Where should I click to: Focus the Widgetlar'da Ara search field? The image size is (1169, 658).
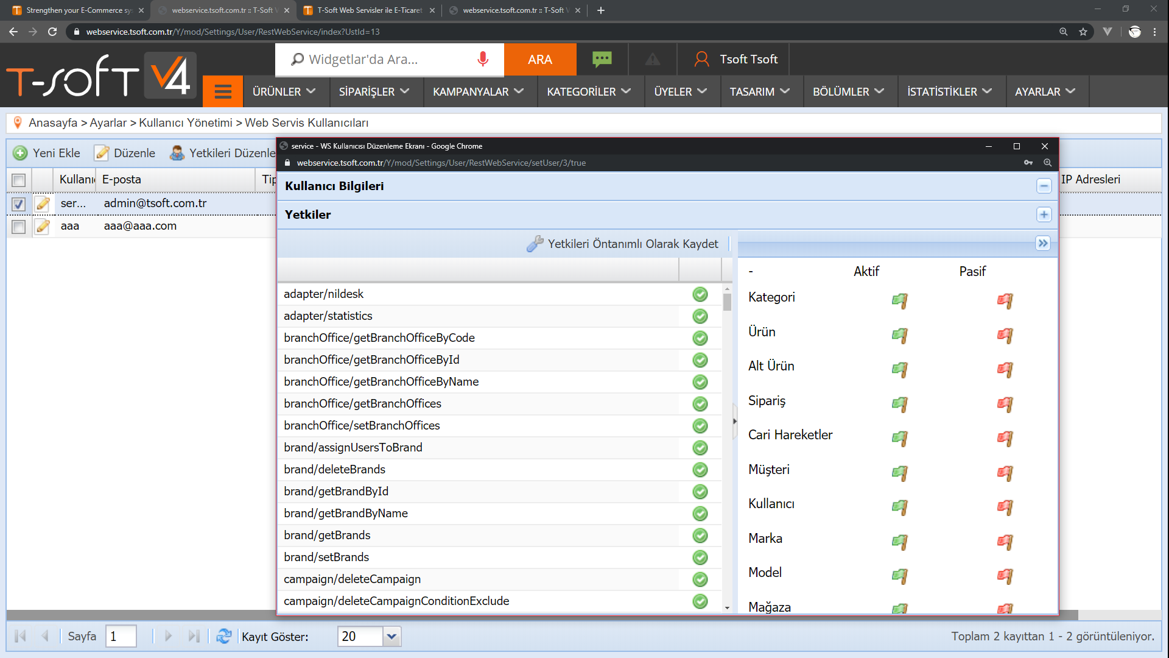point(390,59)
